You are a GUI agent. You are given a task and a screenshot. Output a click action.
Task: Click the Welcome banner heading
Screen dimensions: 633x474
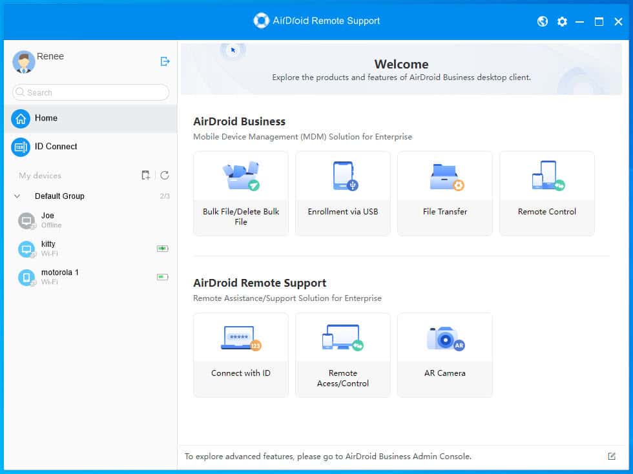pyautogui.click(x=401, y=64)
